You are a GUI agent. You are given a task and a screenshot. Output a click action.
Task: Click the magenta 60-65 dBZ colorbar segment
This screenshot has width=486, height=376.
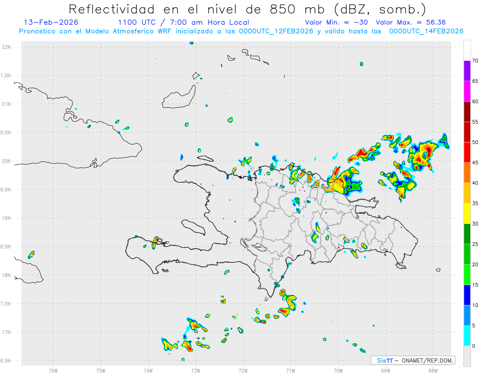pyautogui.click(x=467, y=91)
